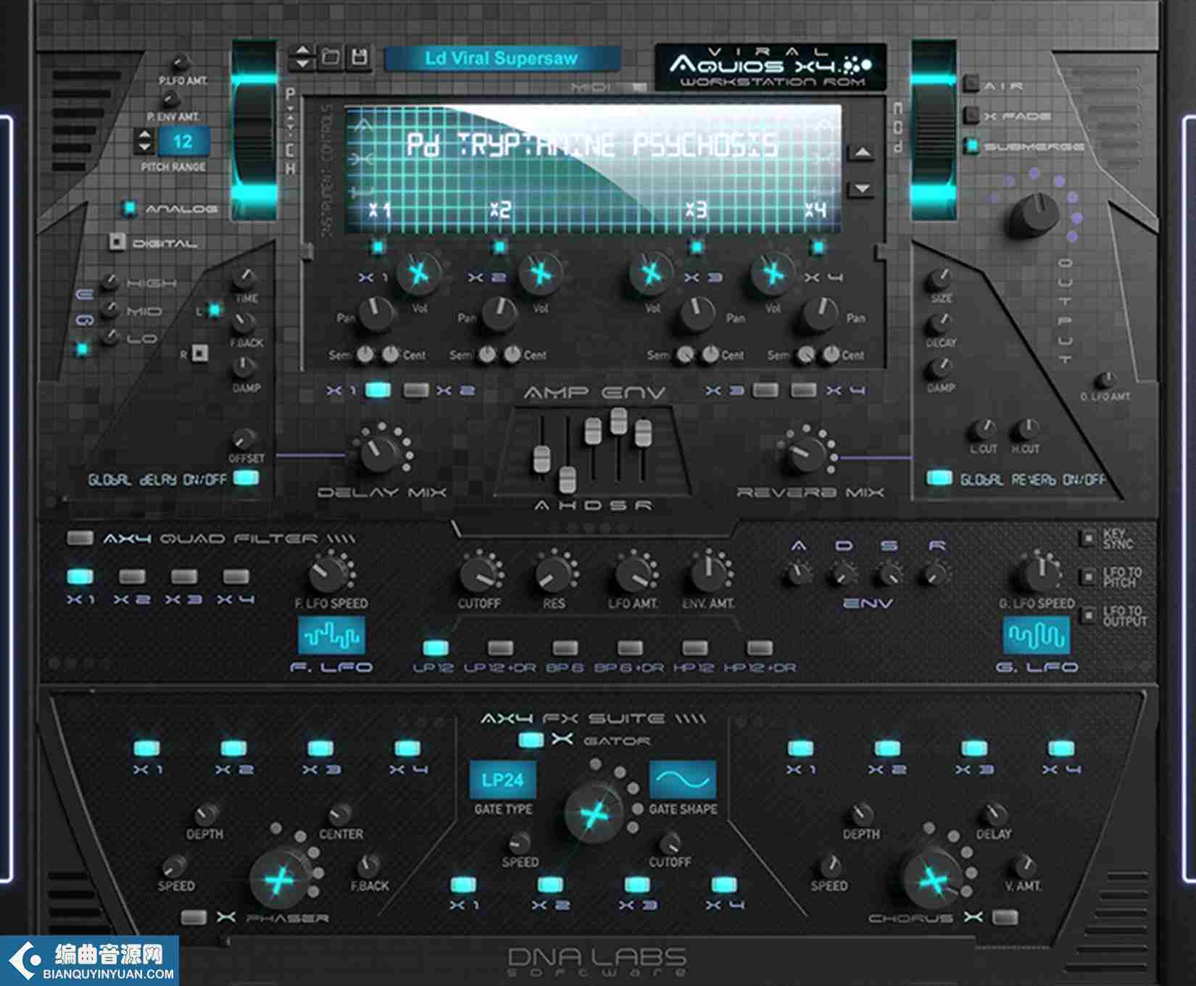This screenshot has height=986, width=1196.
Task: Select X1 Amp Env layer button
Action: click(x=378, y=390)
